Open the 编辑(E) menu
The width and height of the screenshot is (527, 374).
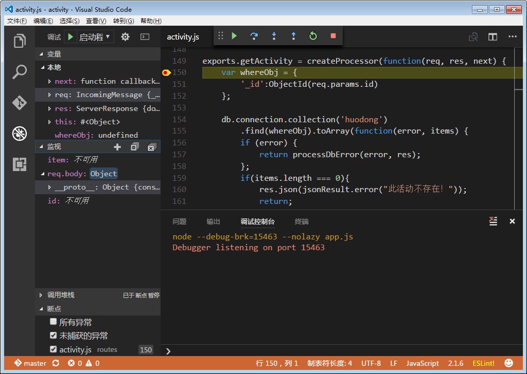[x=43, y=21]
